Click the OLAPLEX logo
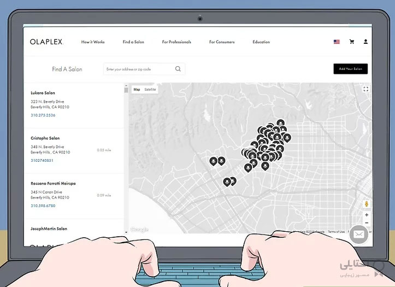This screenshot has height=287, width=395. tap(46, 42)
